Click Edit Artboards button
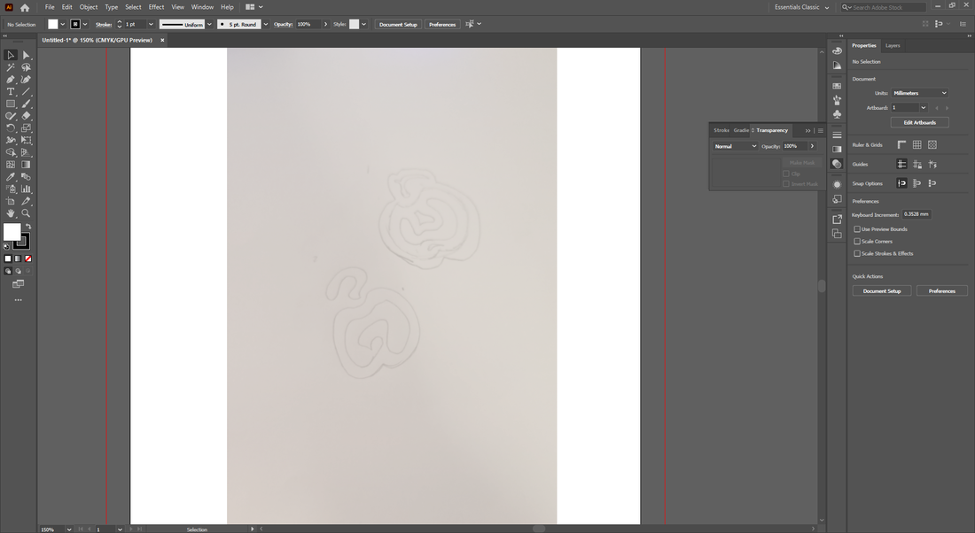Screen dimensions: 975x533 pyautogui.click(x=920, y=122)
